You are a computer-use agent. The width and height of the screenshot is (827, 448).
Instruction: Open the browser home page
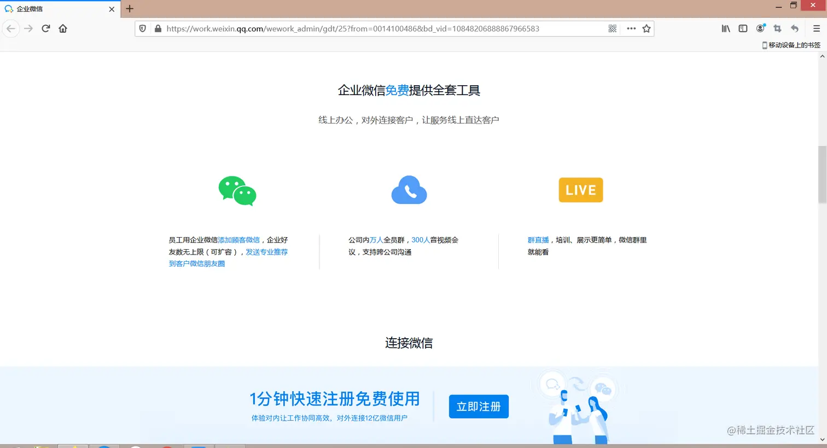tap(63, 28)
